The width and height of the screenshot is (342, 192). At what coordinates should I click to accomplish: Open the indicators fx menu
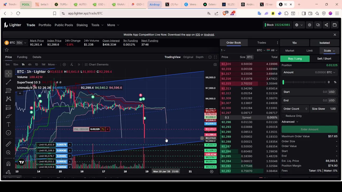(72, 65)
